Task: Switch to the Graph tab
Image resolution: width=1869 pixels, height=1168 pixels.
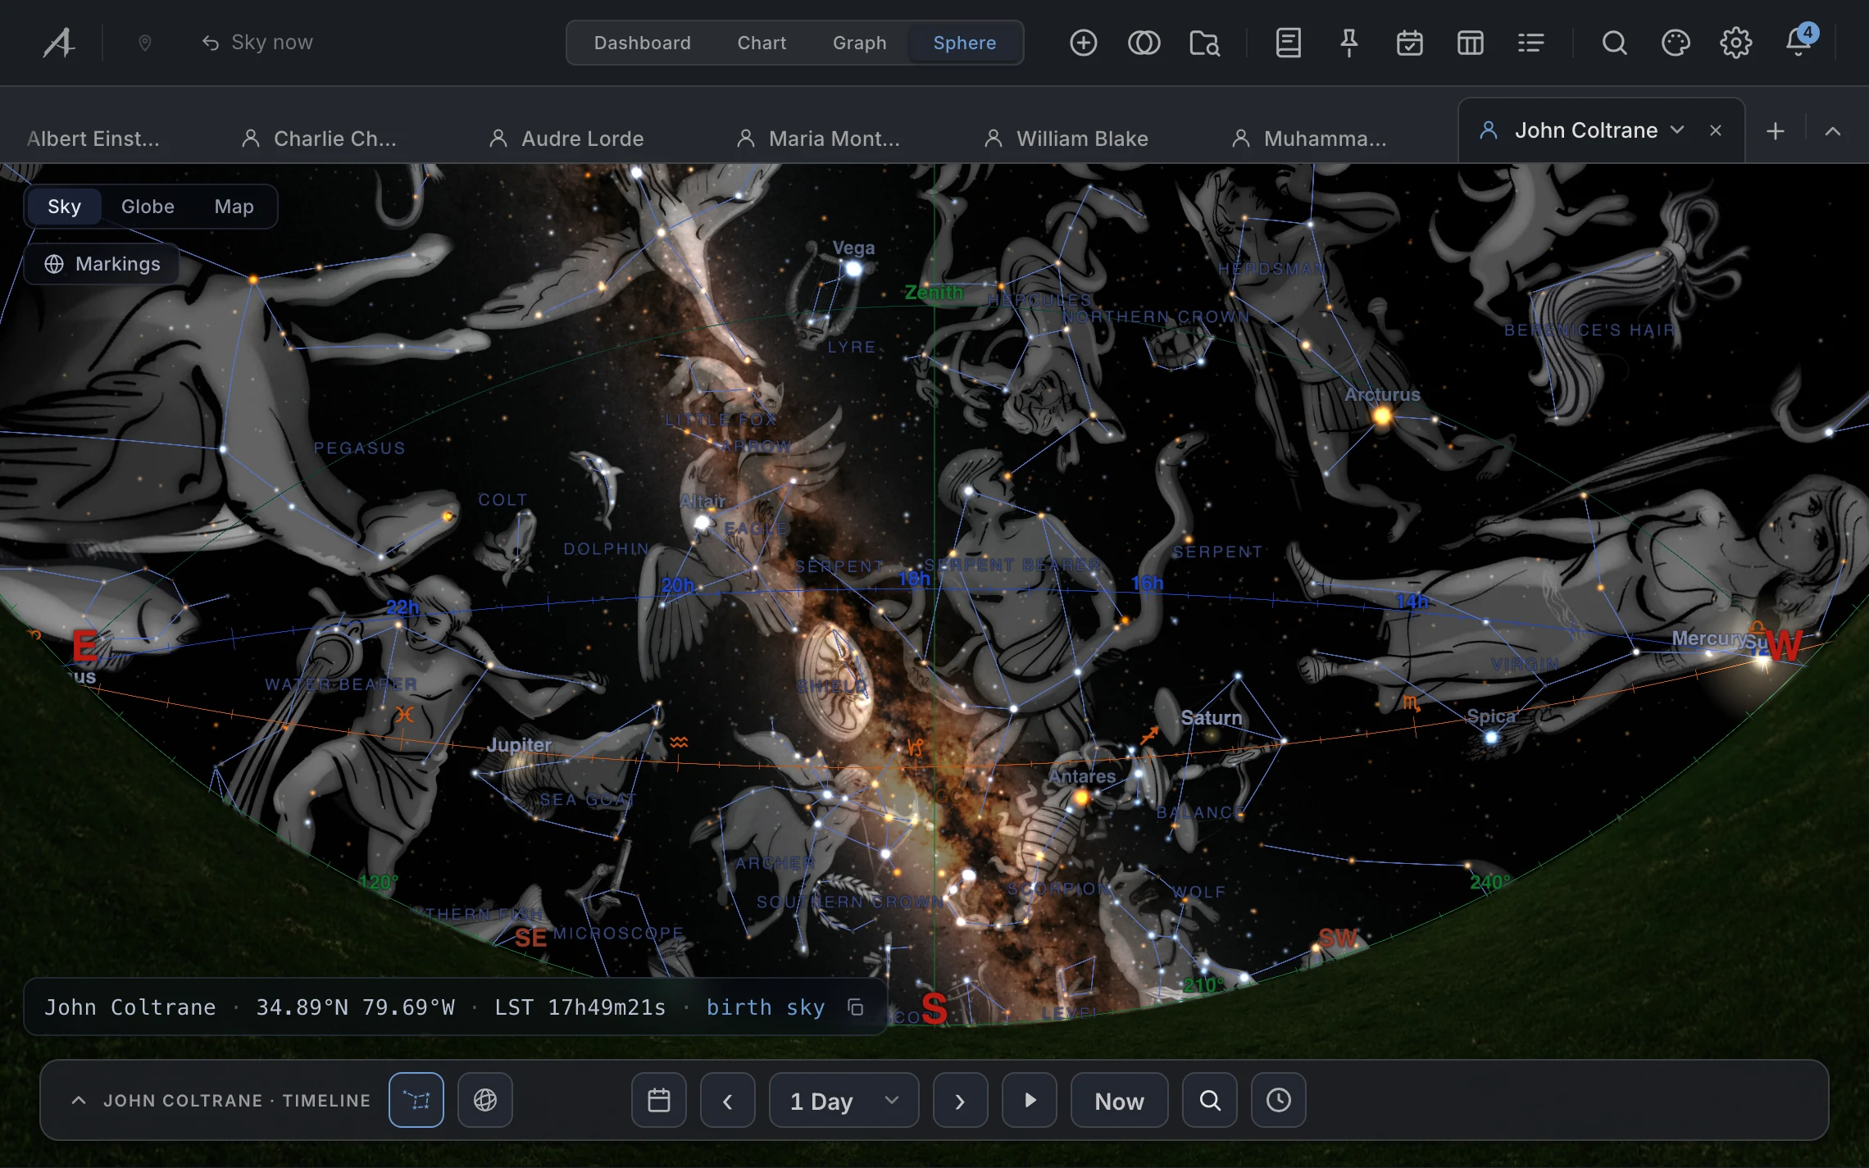Action: tap(859, 43)
